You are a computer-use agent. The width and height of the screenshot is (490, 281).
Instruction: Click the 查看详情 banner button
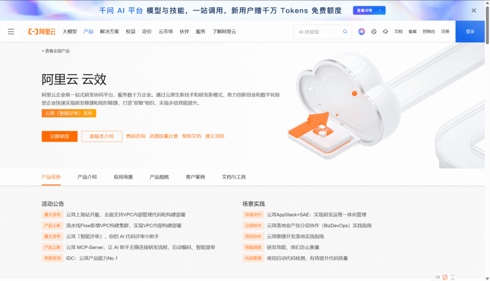[x=369, y=11]
